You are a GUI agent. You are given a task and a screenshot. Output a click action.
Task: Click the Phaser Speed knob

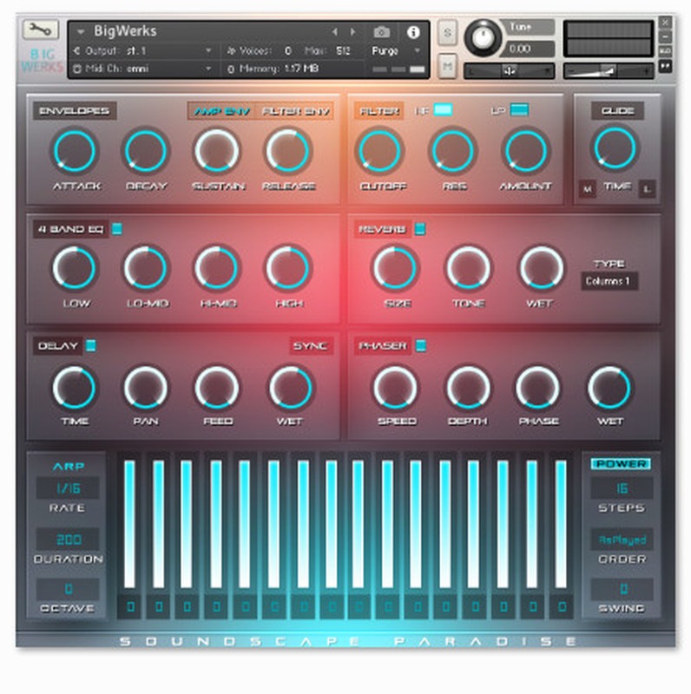395,388
